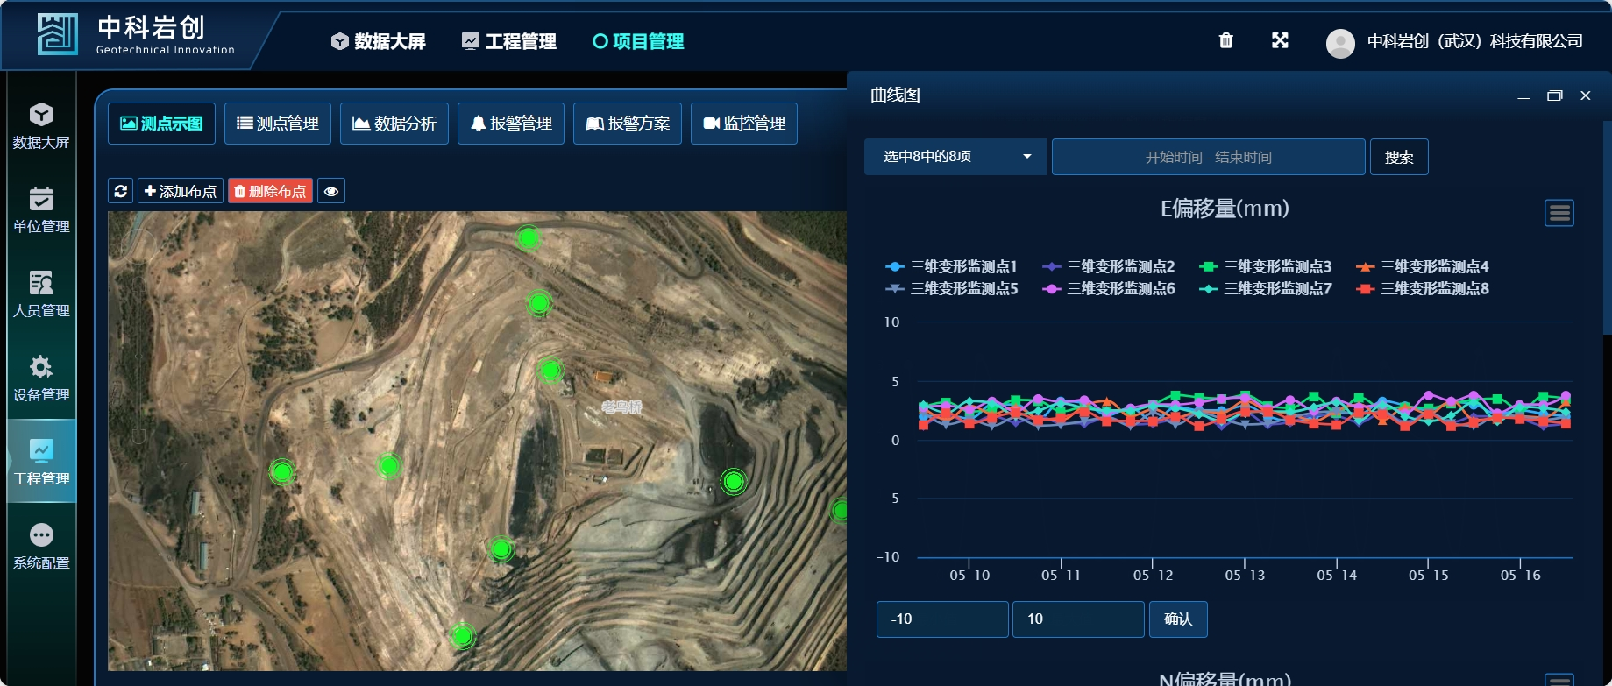The image size is (1612, 686).
Task: Click the 曲线图 panel scrollbar
Action: point(1607,228)
